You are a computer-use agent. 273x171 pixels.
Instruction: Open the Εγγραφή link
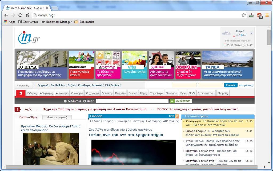pos(43,85)
